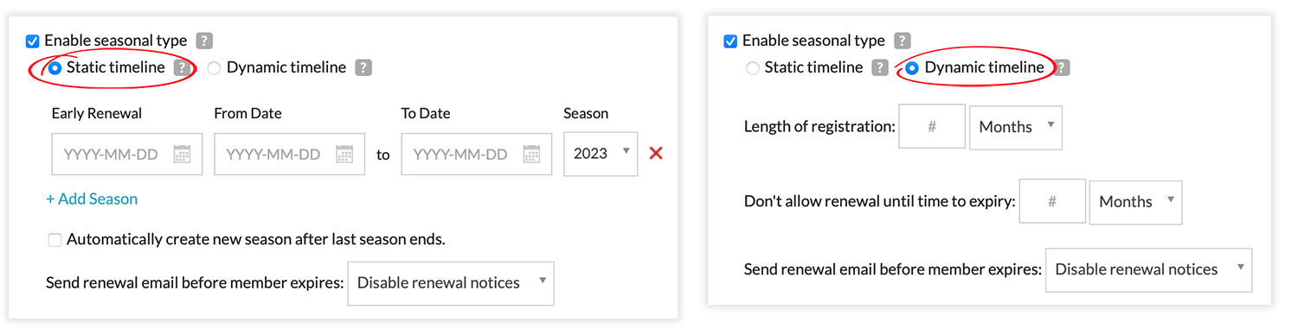Click help icon beside right Enable seasonal type
The width and height of the screenshot is (1298, 335).
click(x=902, y=41)
